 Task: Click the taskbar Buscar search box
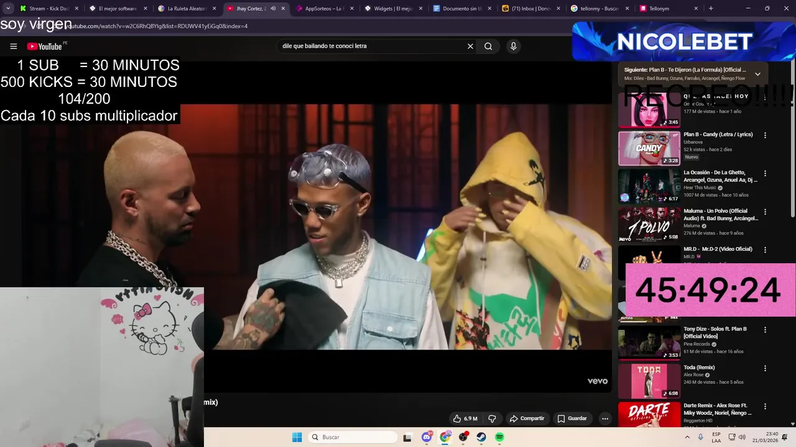coord(353,437)
